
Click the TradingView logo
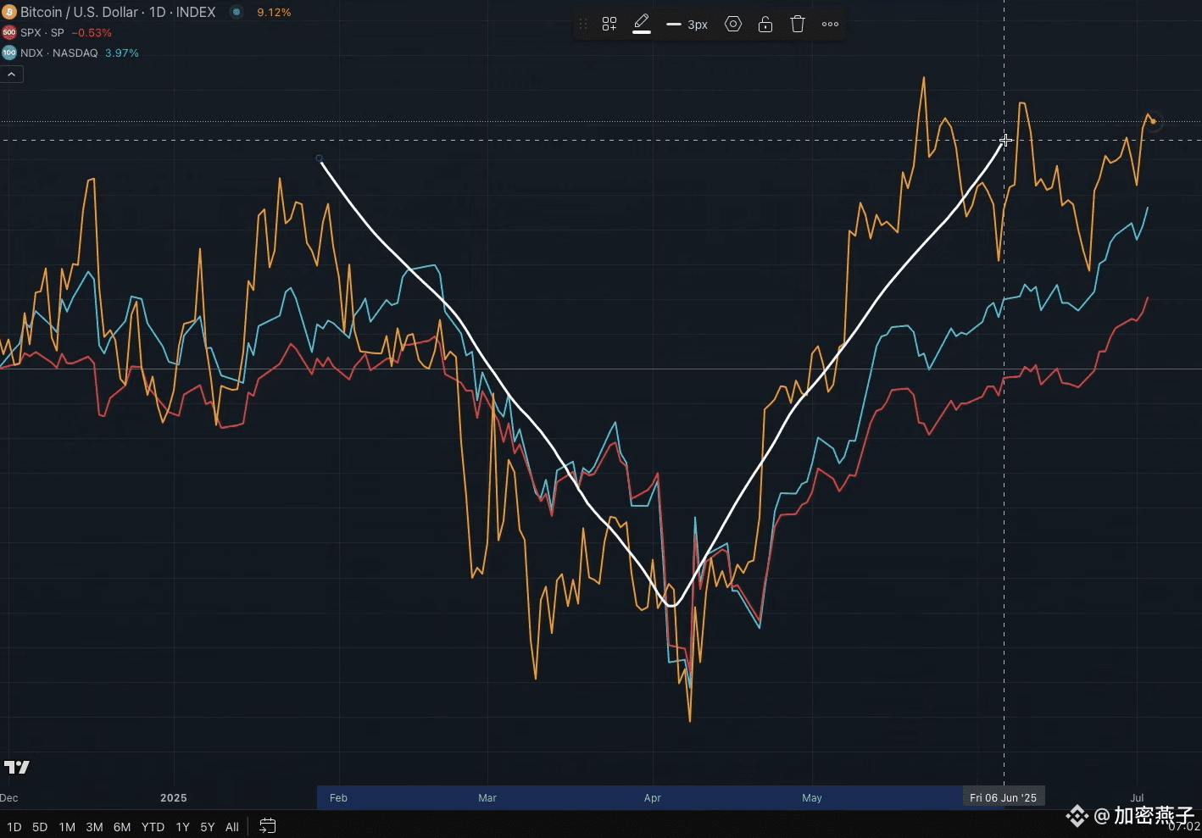[17, 768]
